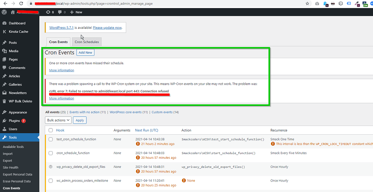Open comments bubble in admin bar
Image resolution: width=373 pixels, height=192 pixels.
point(62,12)
